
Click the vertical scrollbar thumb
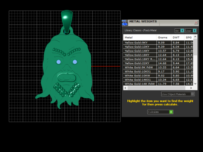195,47
